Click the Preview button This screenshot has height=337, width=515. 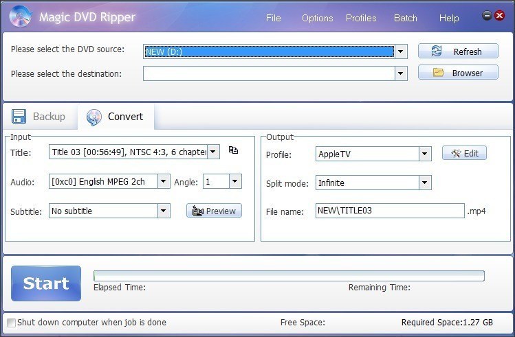(214, 211)
